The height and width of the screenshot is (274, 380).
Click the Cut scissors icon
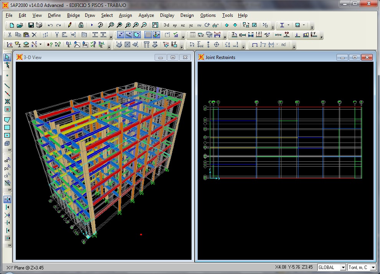click(x=10, y=35)
